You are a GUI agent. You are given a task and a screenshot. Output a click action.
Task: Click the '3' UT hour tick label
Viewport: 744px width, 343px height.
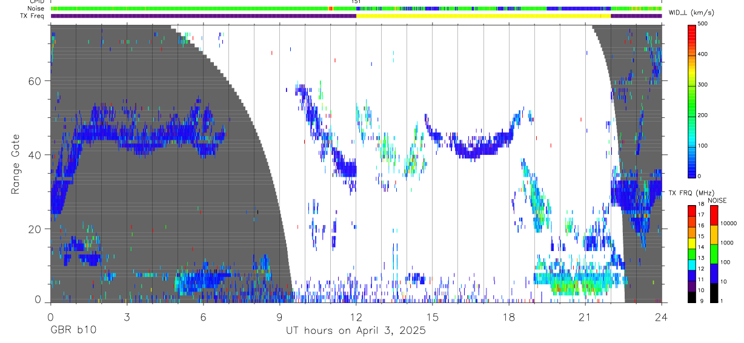coord(127,317)
